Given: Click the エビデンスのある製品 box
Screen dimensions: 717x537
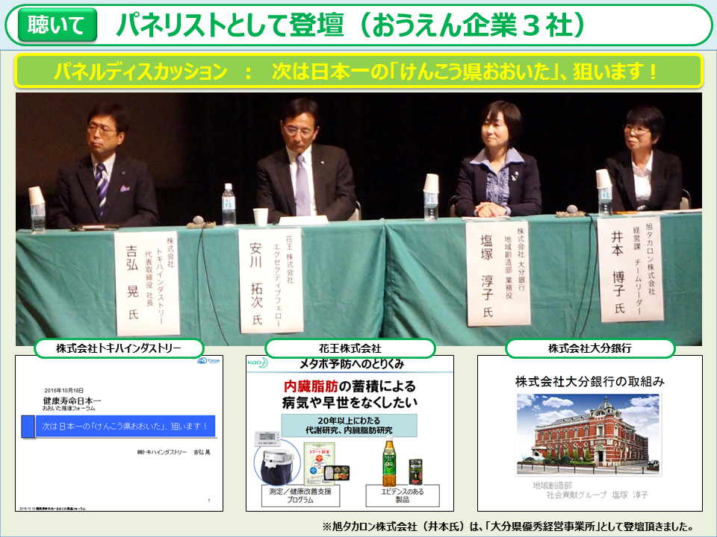Looking at the screenshot, I should tap(403, 495).
